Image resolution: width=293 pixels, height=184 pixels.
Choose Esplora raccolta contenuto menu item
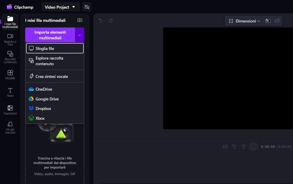55,61
